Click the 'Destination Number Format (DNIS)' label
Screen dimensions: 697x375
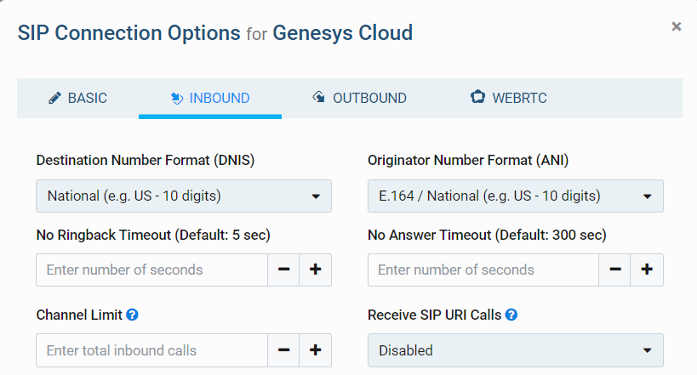click(146, 161)
